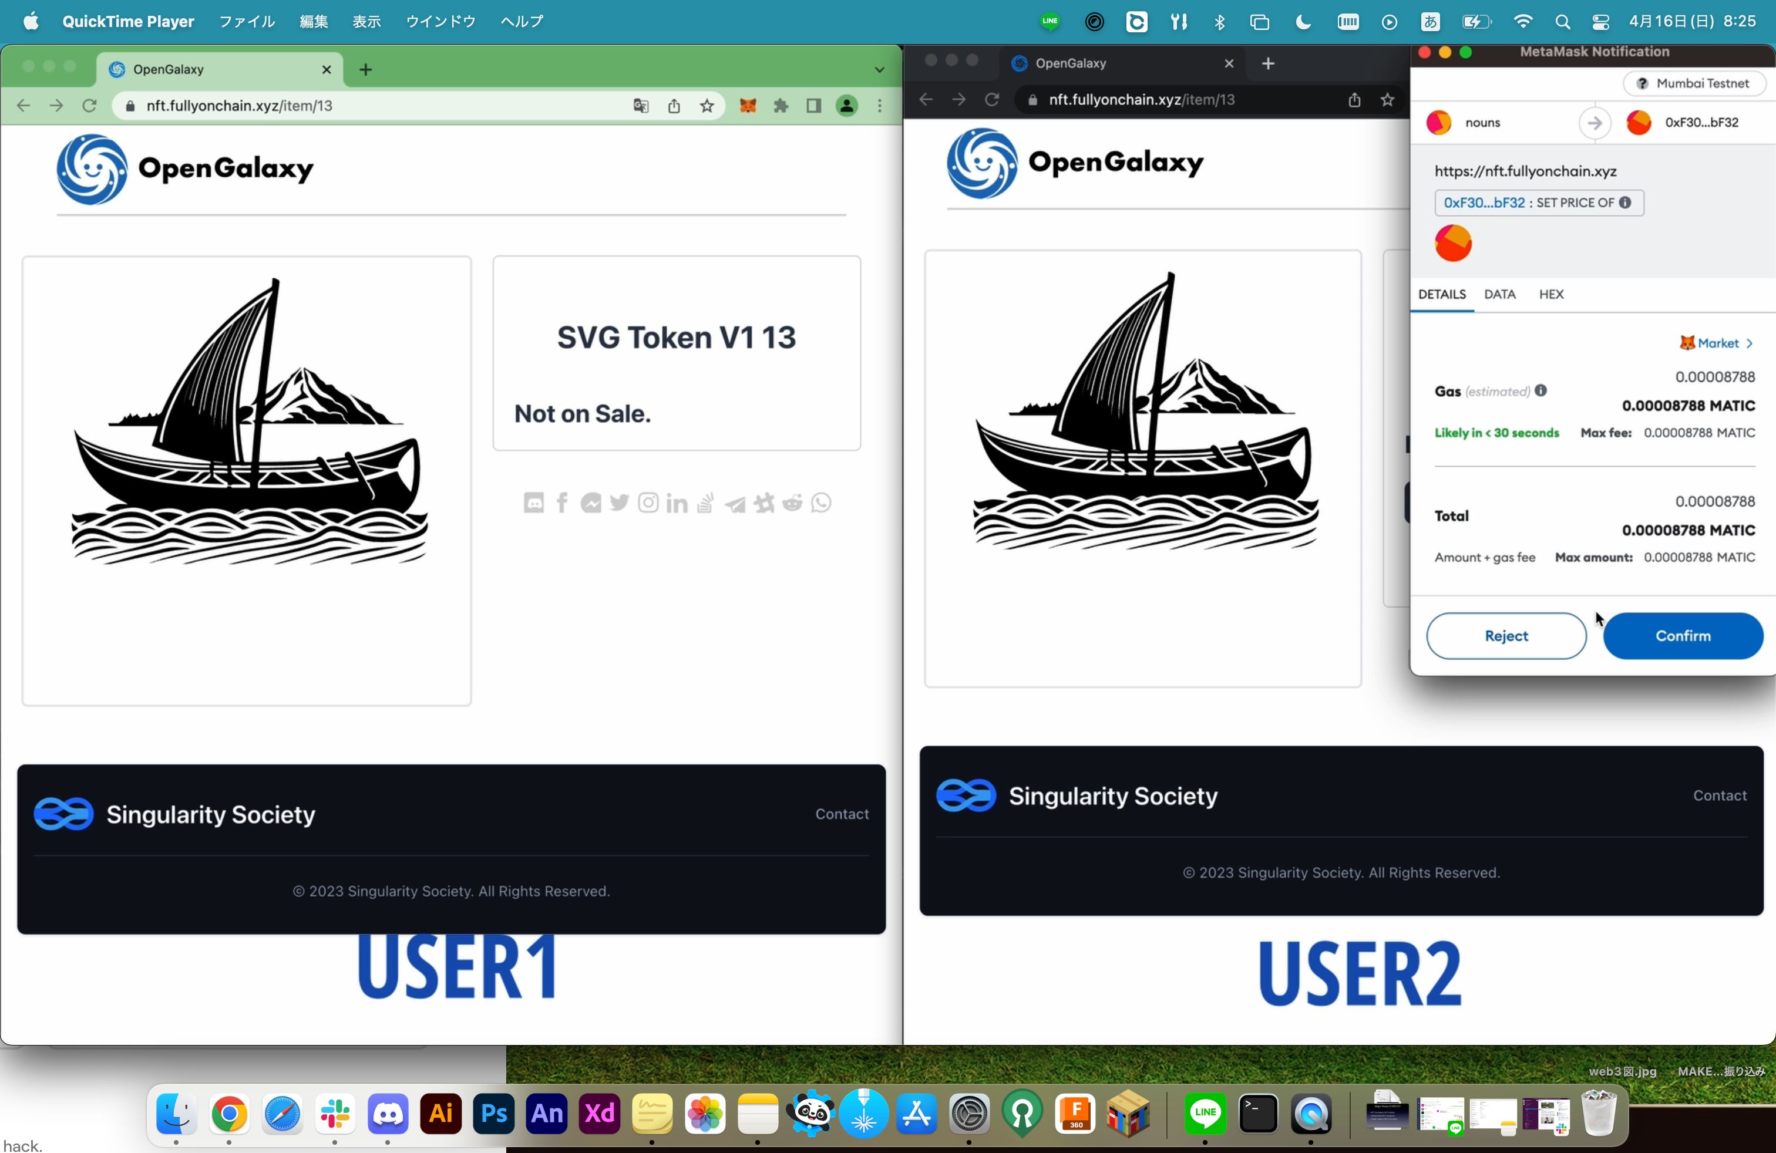Viewport: 1776px width, 1153px height.
Task: Open Discord from the Dock
Action: pyautogui.click(x=388, y=1114)
